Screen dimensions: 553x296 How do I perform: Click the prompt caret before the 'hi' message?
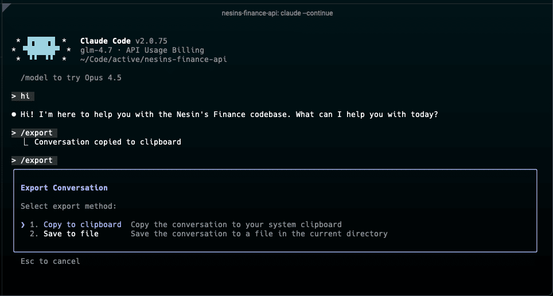14,96
